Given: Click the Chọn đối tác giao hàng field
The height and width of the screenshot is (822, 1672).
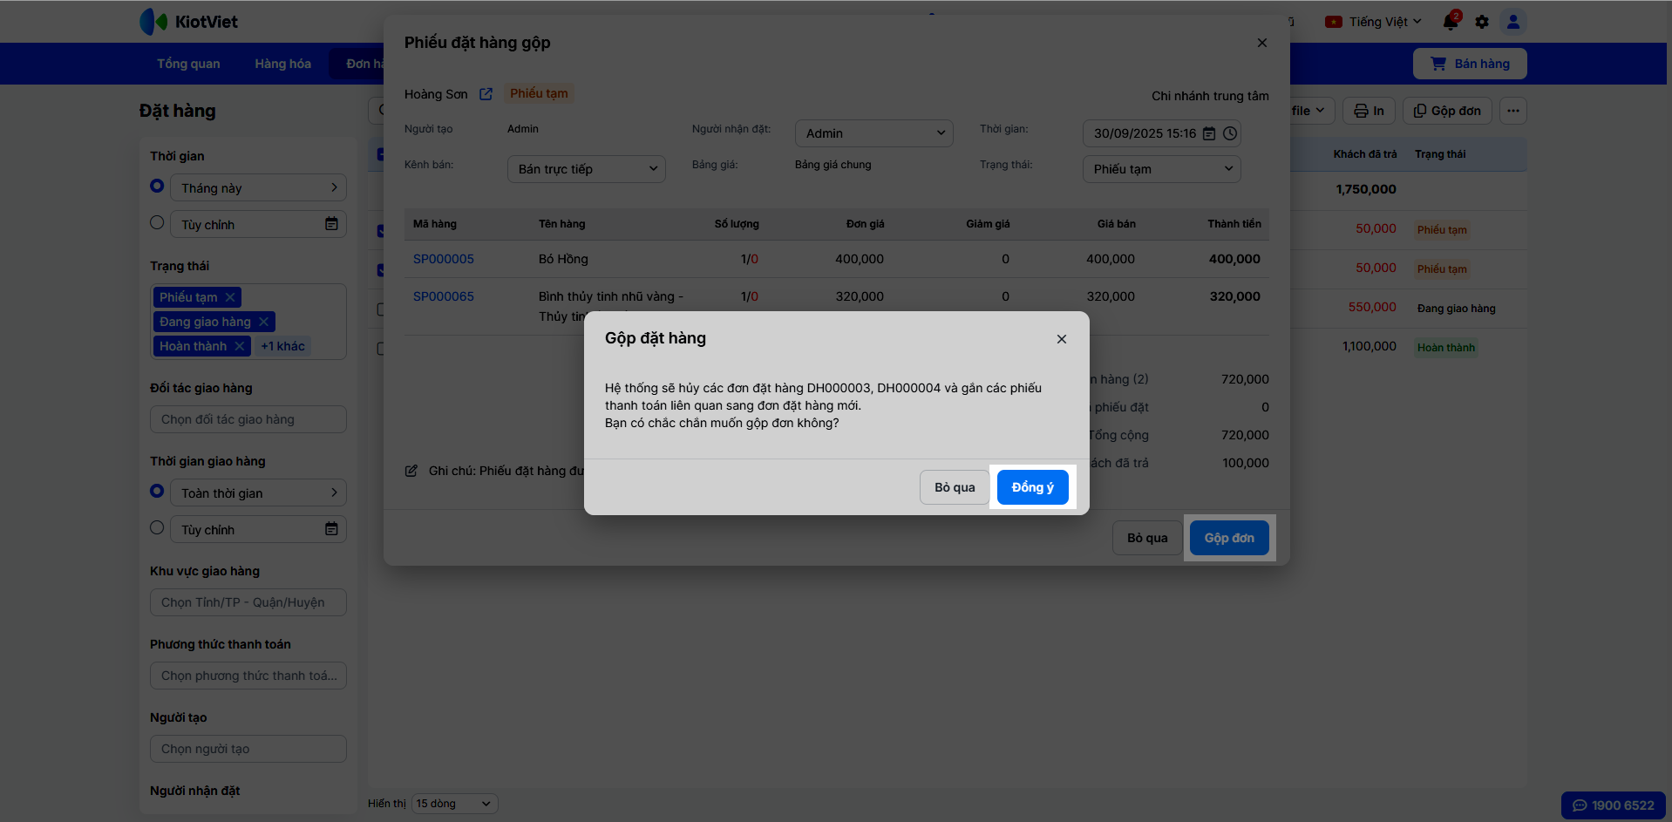Looking at the screenshot, I should (x=248, y=419).
